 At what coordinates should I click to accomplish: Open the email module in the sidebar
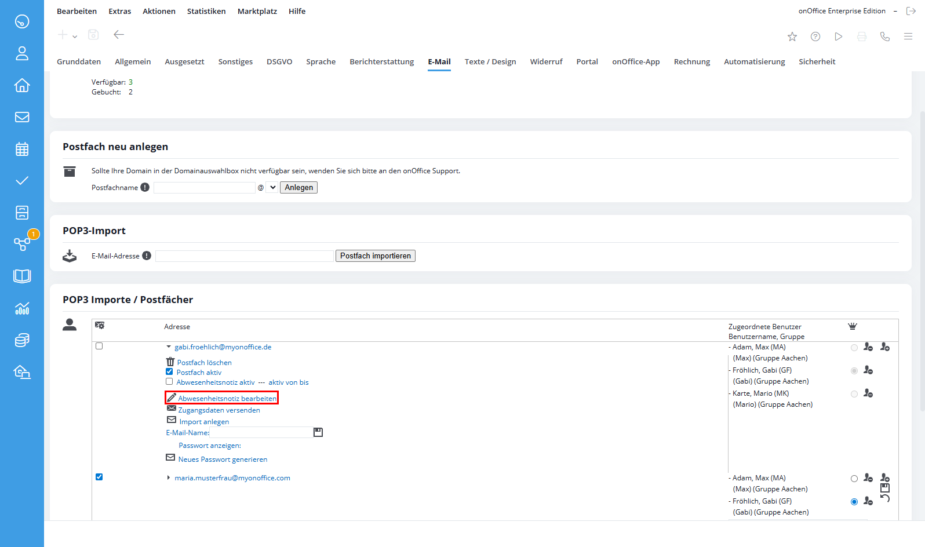[x=22, y=117]
